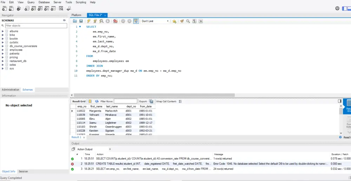Screen dimensions: 351x181
Task: Open the Session tab at bottom
Action: (x=23, y=172)
